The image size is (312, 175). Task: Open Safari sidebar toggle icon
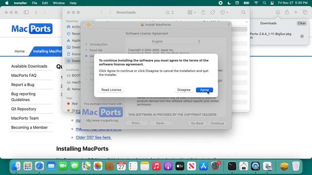26,12
